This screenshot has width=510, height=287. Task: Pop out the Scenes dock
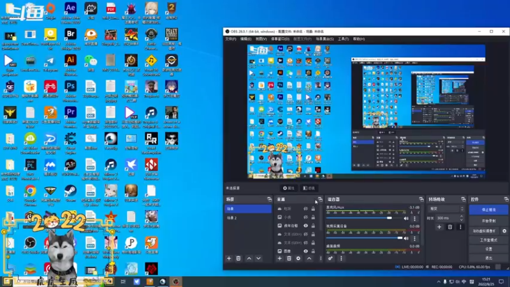[x=269, y=199]
